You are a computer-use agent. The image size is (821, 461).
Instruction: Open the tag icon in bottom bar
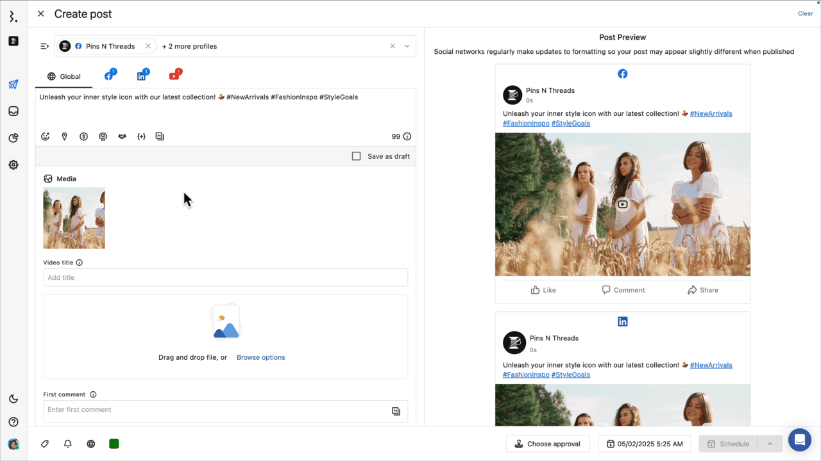(45, 444)
